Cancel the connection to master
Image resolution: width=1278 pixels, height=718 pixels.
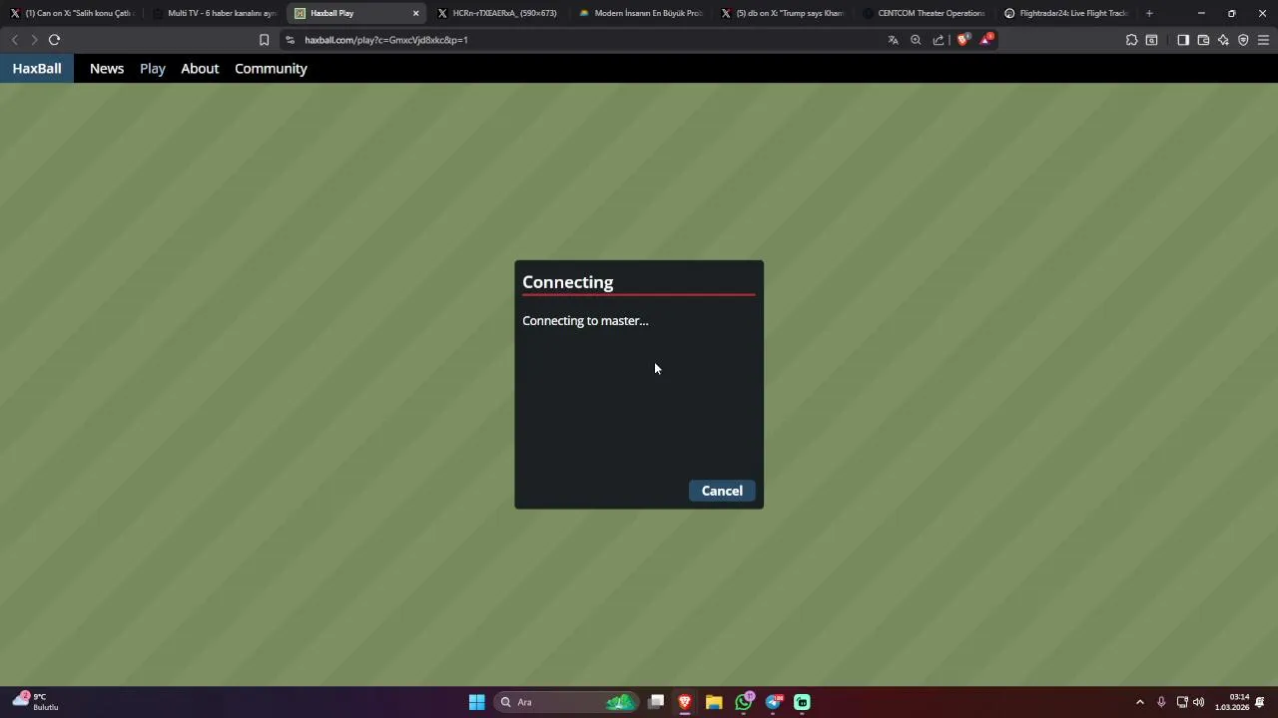pos(722,491)
